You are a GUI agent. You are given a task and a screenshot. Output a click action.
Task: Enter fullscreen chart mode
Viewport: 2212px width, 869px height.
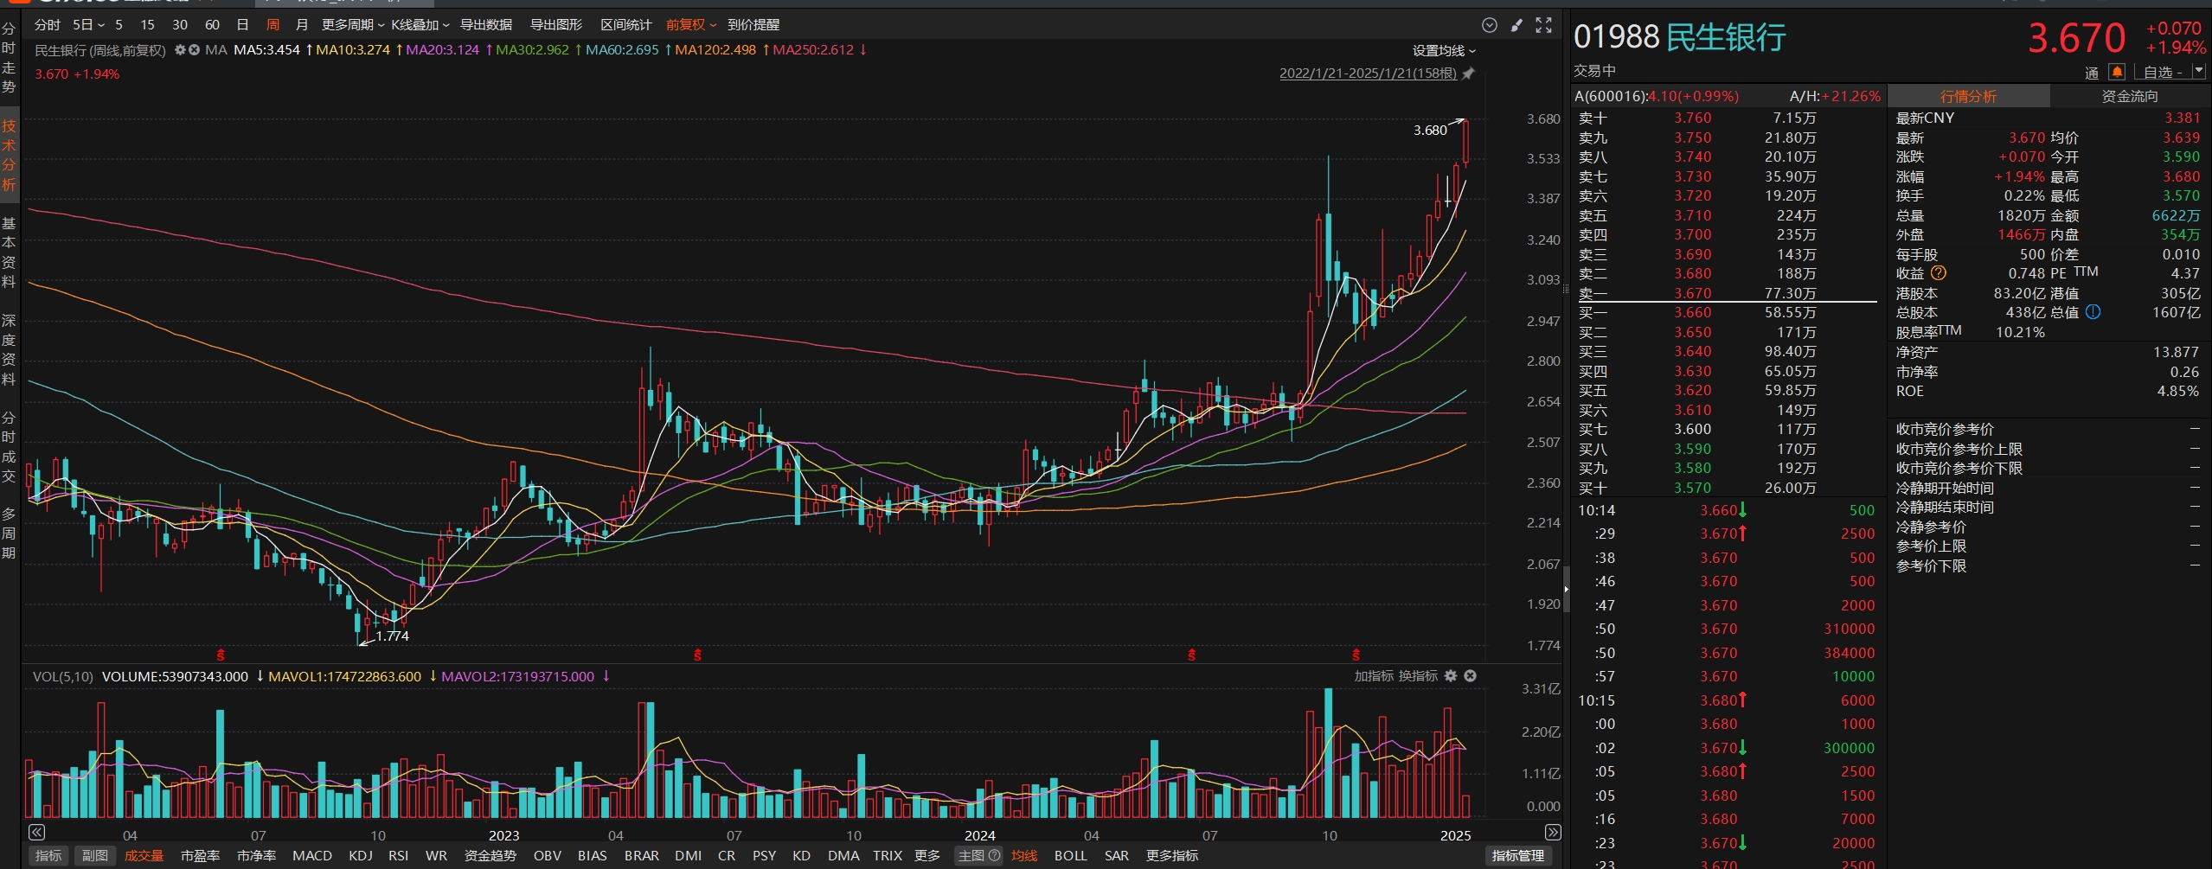[1544, 25]
